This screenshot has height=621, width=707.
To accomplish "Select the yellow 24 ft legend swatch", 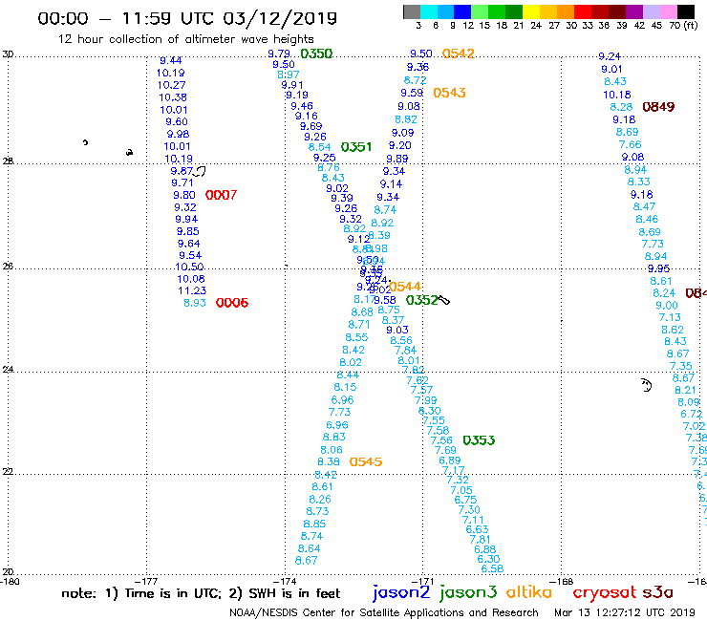I will point(531,11).
